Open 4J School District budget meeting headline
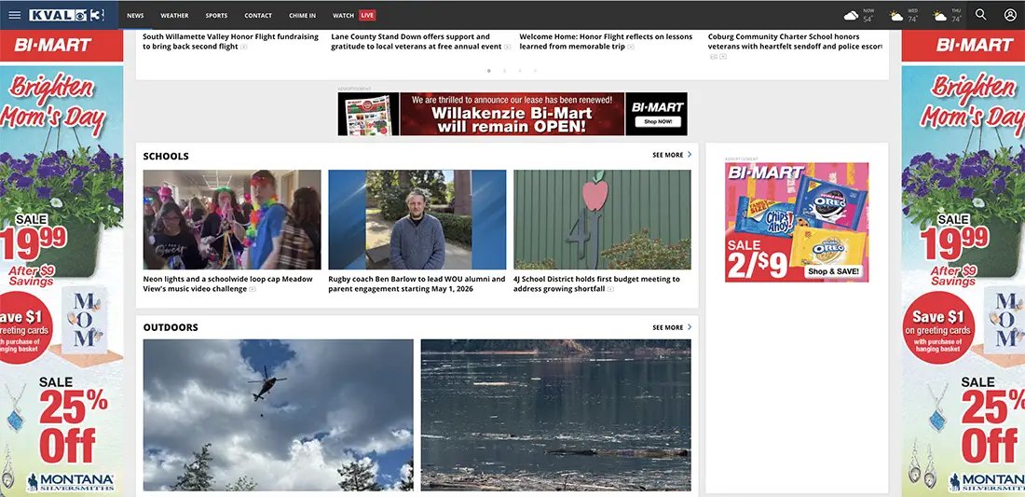This screenshot has width=1025, height=497. 596,283
